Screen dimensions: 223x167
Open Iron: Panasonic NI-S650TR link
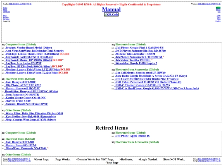[22, 94]
